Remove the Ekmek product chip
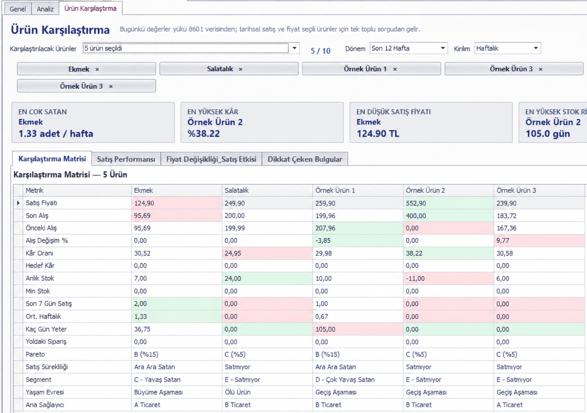Screen dimensions: 587x413 click(x=97, y=69)
